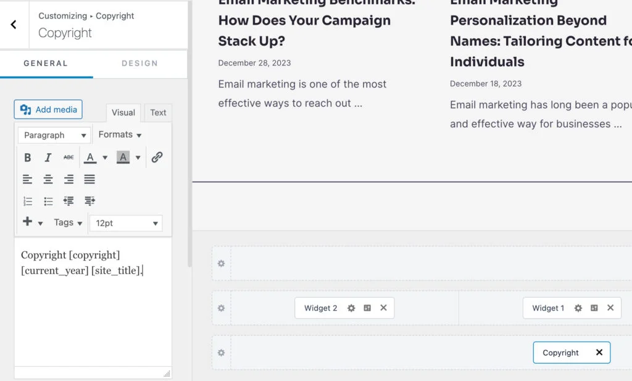Remove Widget 2 from the footer
Image resolution: width=632 pixels, height=381 pixels.
point(383,308)
